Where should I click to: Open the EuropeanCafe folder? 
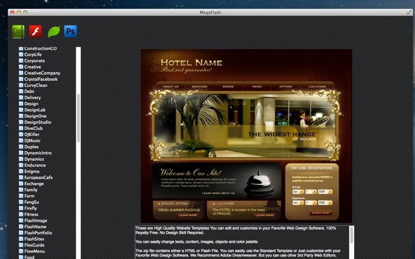(36, 177)
